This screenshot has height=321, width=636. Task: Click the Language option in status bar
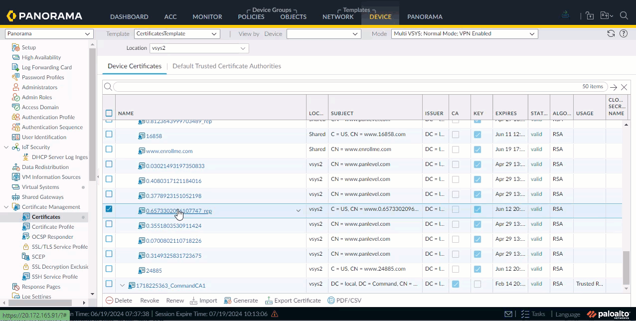(568, 314)
